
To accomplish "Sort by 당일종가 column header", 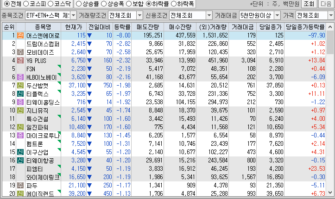I will click(x=270, y=27).
